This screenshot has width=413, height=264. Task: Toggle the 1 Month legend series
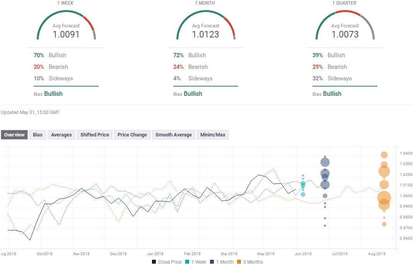click(x=222, y=262)
